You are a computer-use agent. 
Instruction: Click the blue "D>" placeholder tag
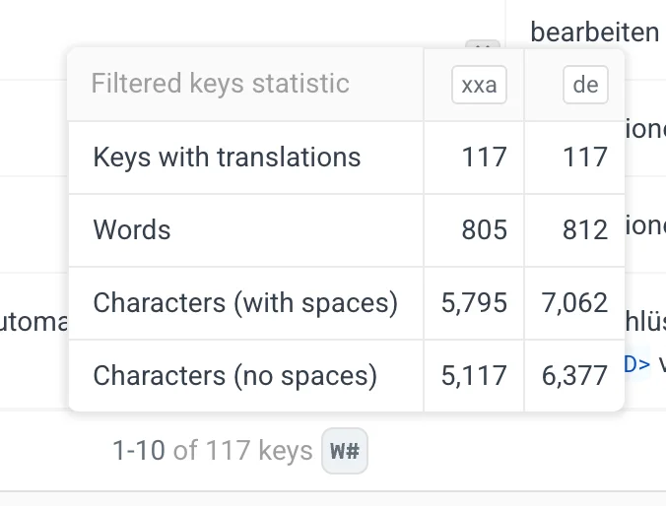[637, 364]
